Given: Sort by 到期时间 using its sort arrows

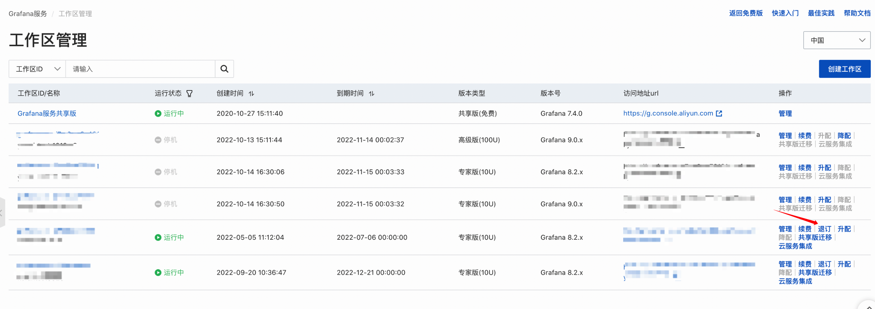Looking at the screenshot, I should (372, 94).
